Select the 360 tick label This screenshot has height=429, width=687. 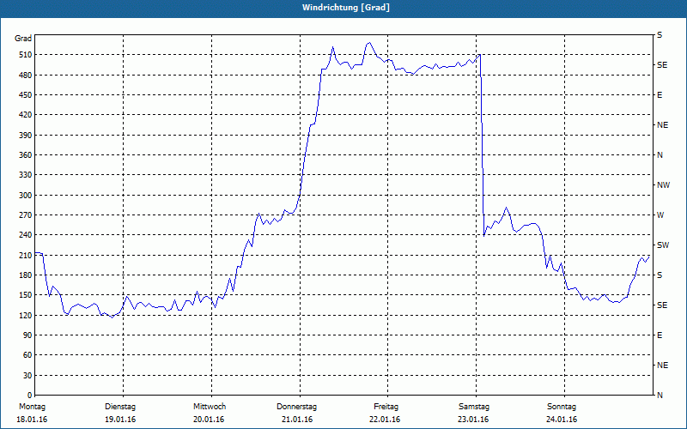pos(25,155)
